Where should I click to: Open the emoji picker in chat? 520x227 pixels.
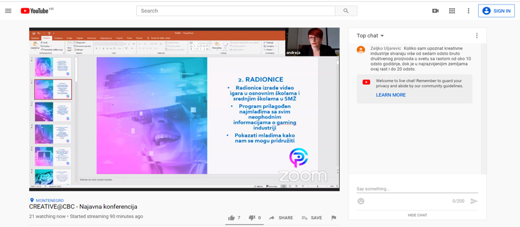click(361, 201)
